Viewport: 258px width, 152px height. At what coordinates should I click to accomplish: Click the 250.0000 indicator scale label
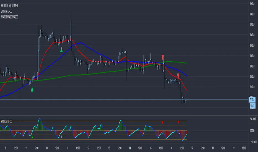click(253, 119)
